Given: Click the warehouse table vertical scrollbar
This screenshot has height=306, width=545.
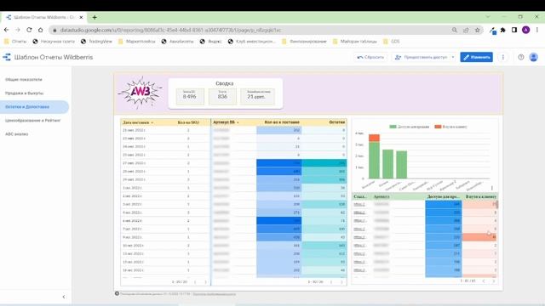Looking at the screenshot, I should [x=497, y=204].
